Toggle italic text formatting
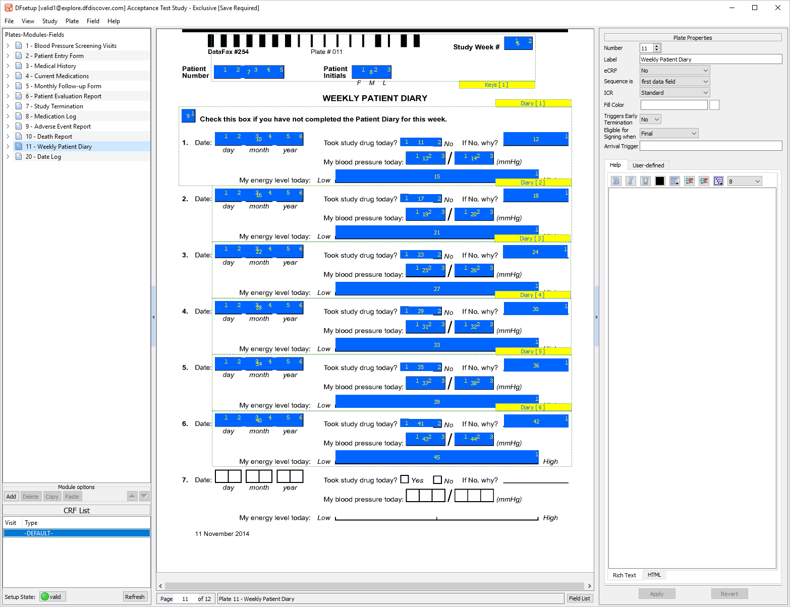The image size is (790, 607). (631, 181)
